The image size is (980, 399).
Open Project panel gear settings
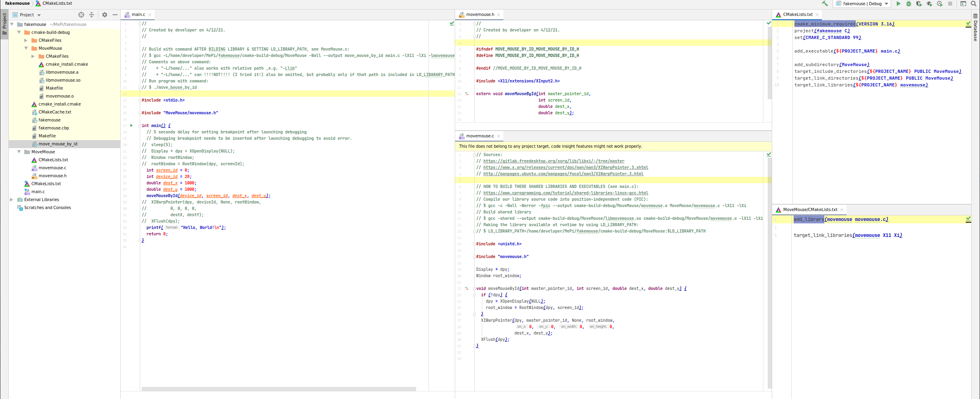coord(104,15)
